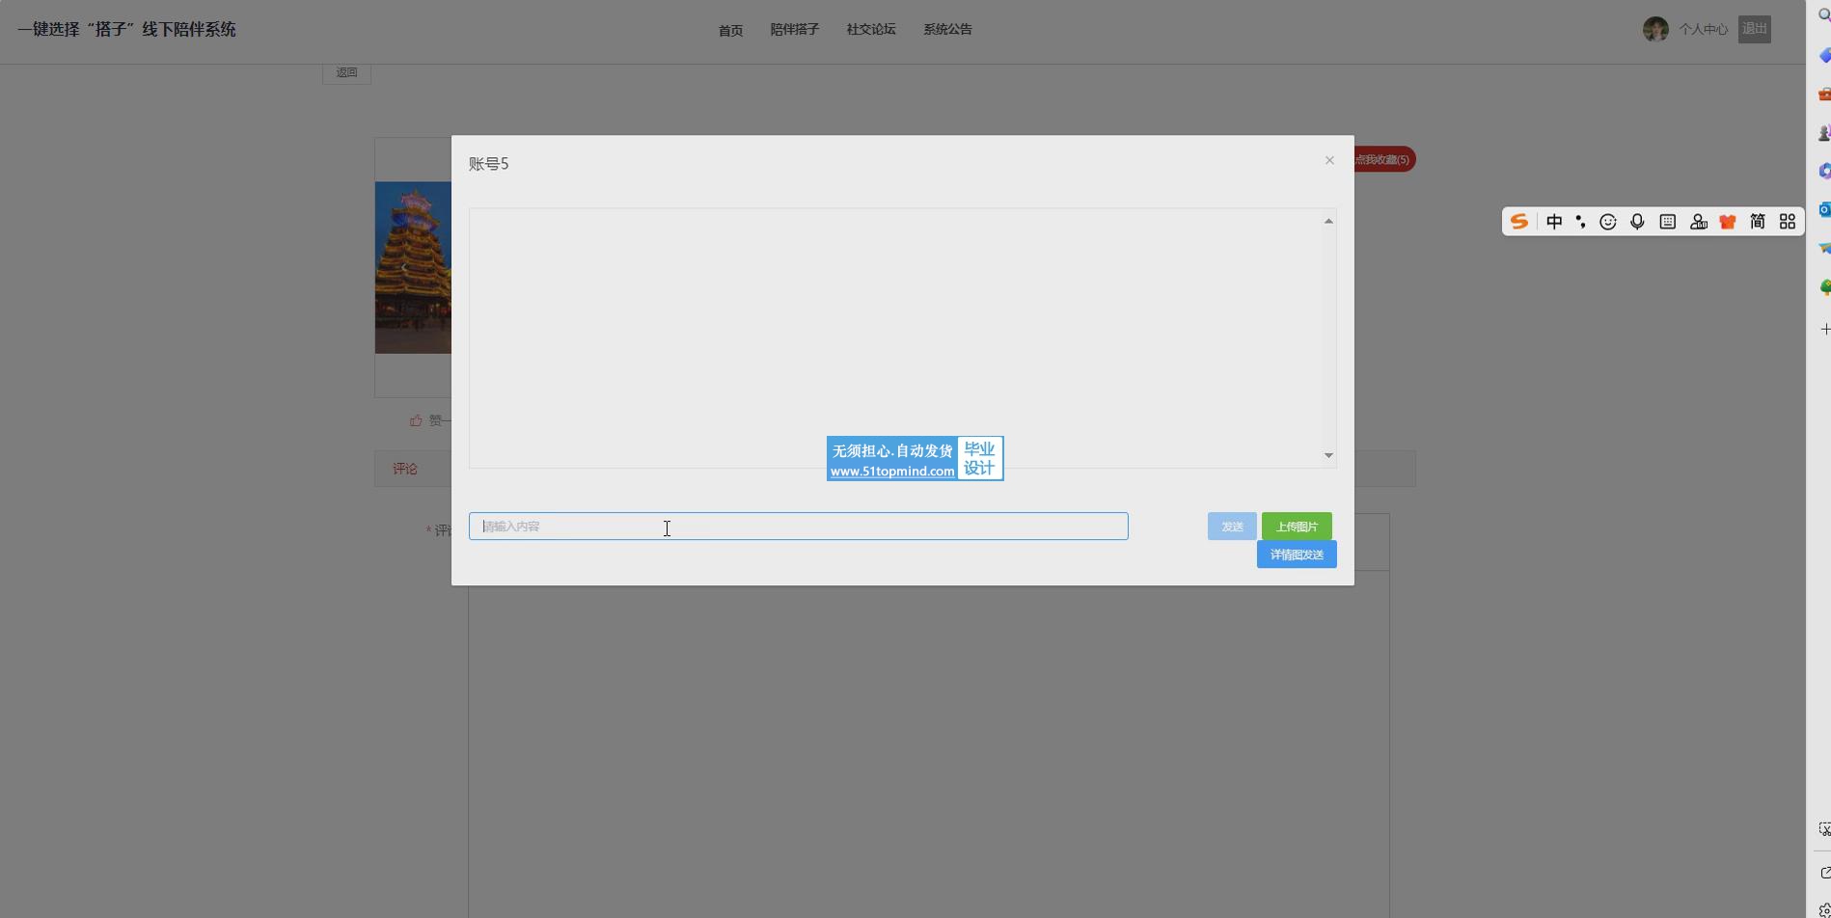Open the 陪伴搭子 menu item
This screenshot has height=918, width=1831.
pos(794,30)
